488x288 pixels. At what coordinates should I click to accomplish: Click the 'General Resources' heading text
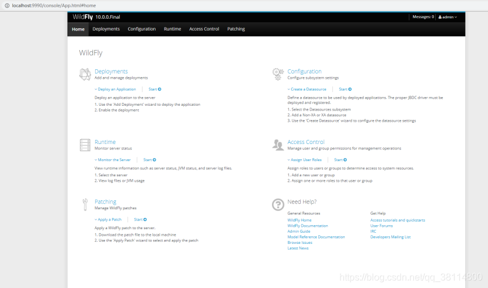click(304, 213)
